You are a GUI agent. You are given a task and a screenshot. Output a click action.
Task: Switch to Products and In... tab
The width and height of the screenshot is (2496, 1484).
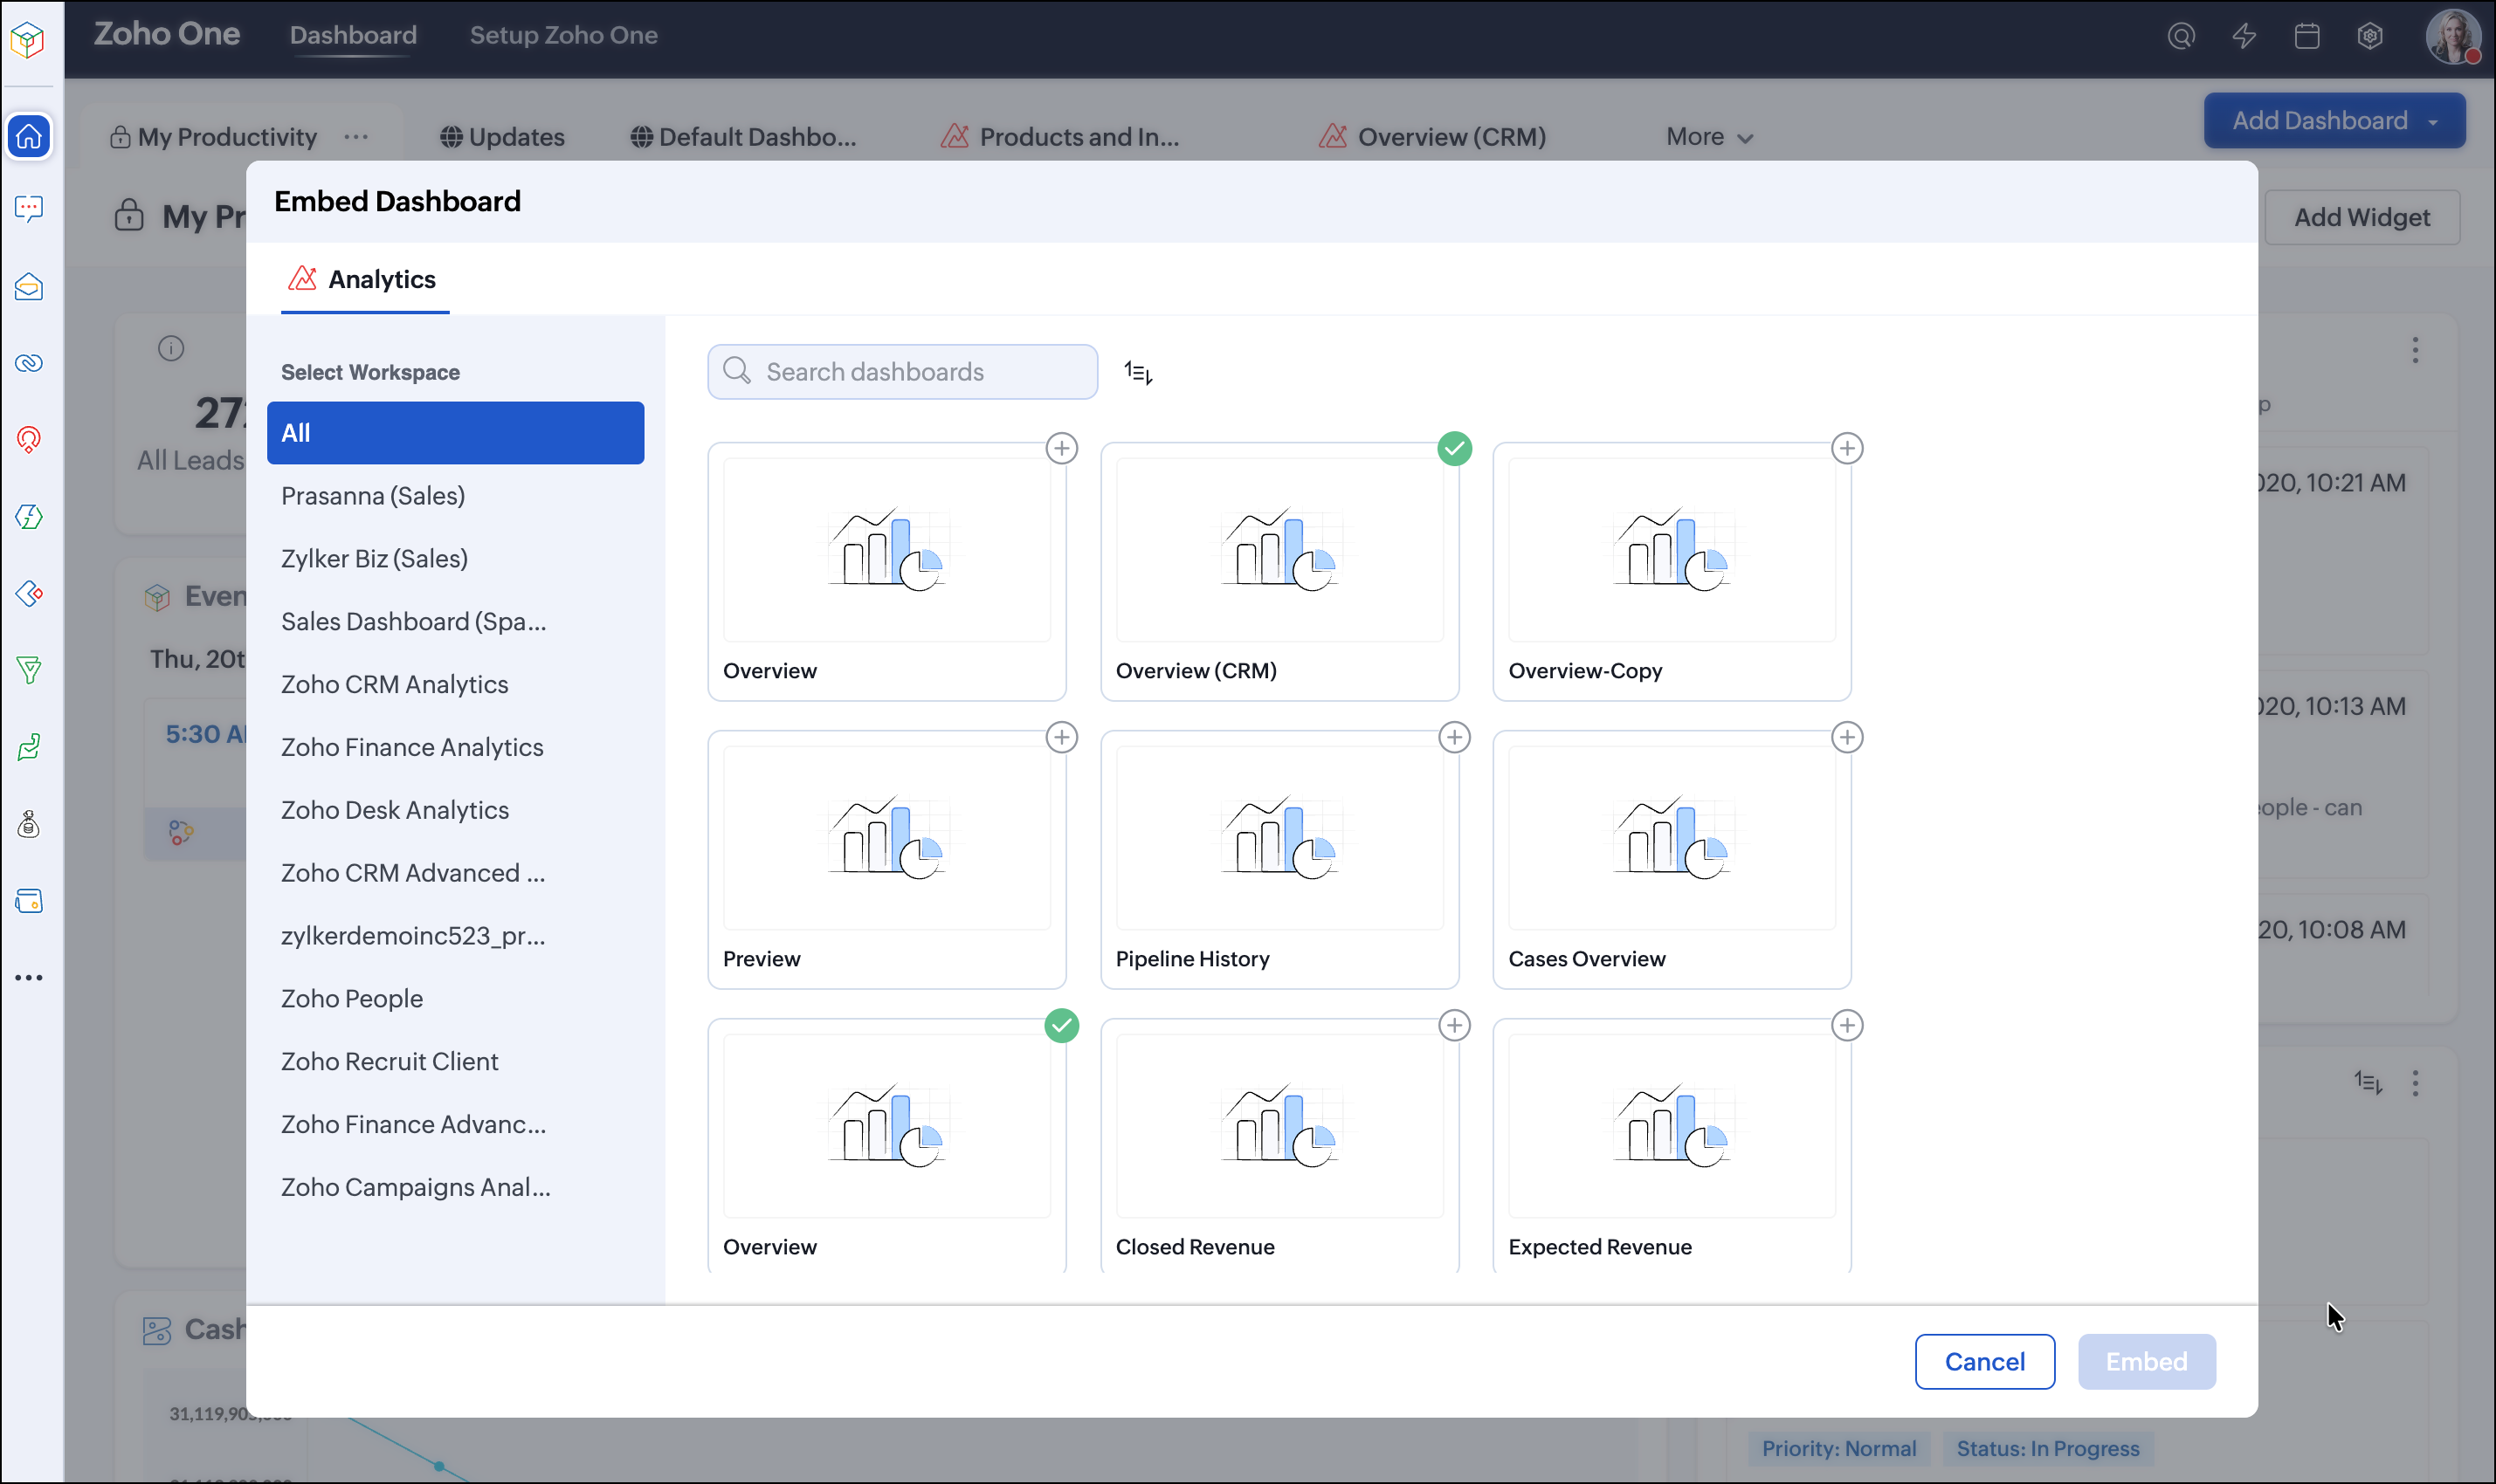[x=1060, y=137]
